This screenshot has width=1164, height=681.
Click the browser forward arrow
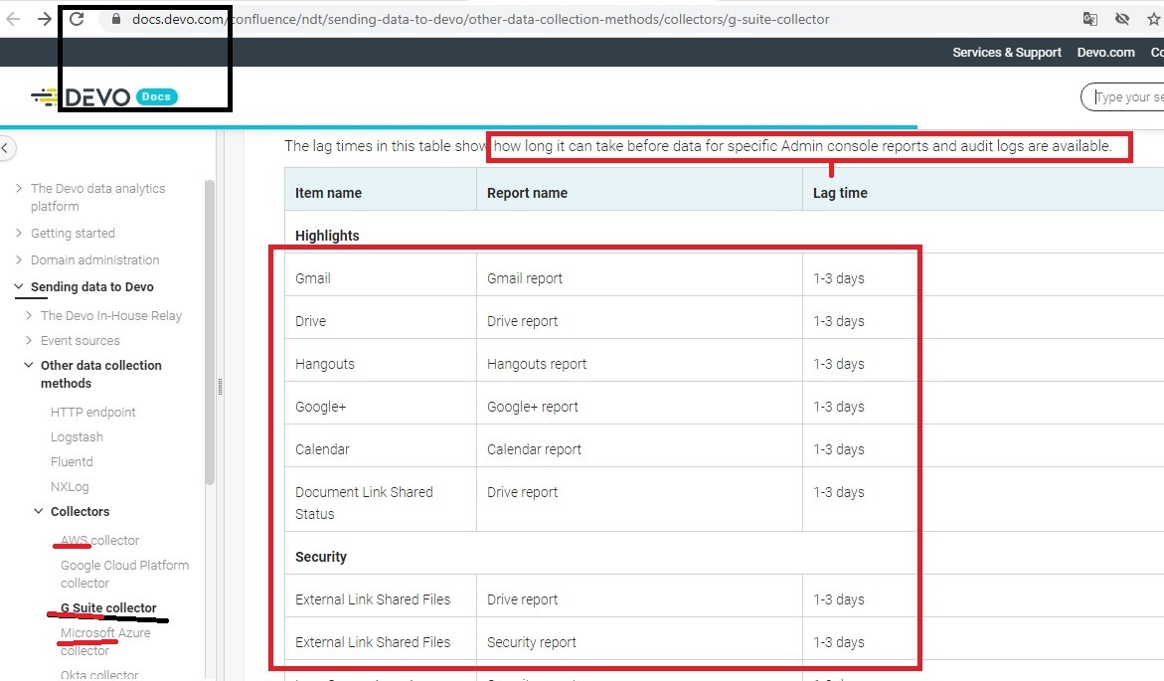tap(45, 19)
